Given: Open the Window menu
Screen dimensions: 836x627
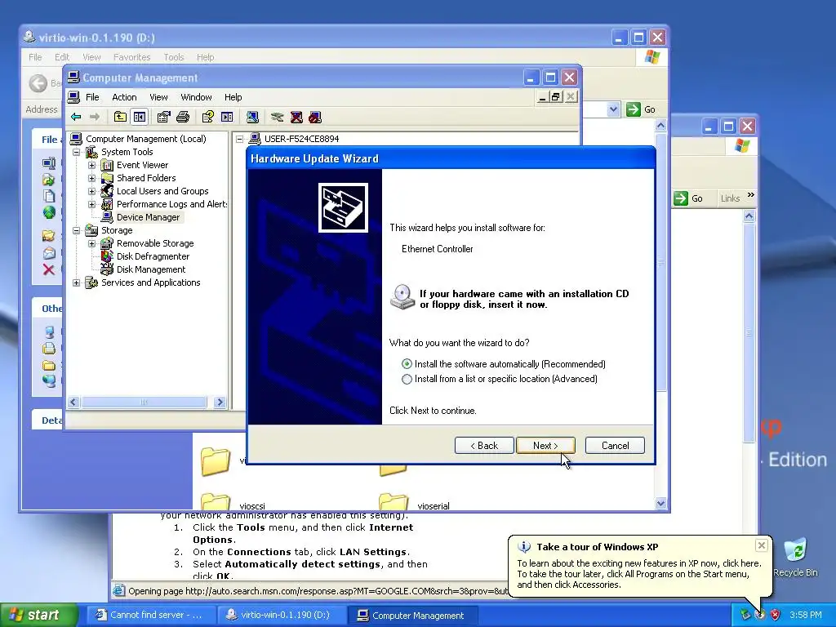Looking at the screenshot, I should [196, 97].
